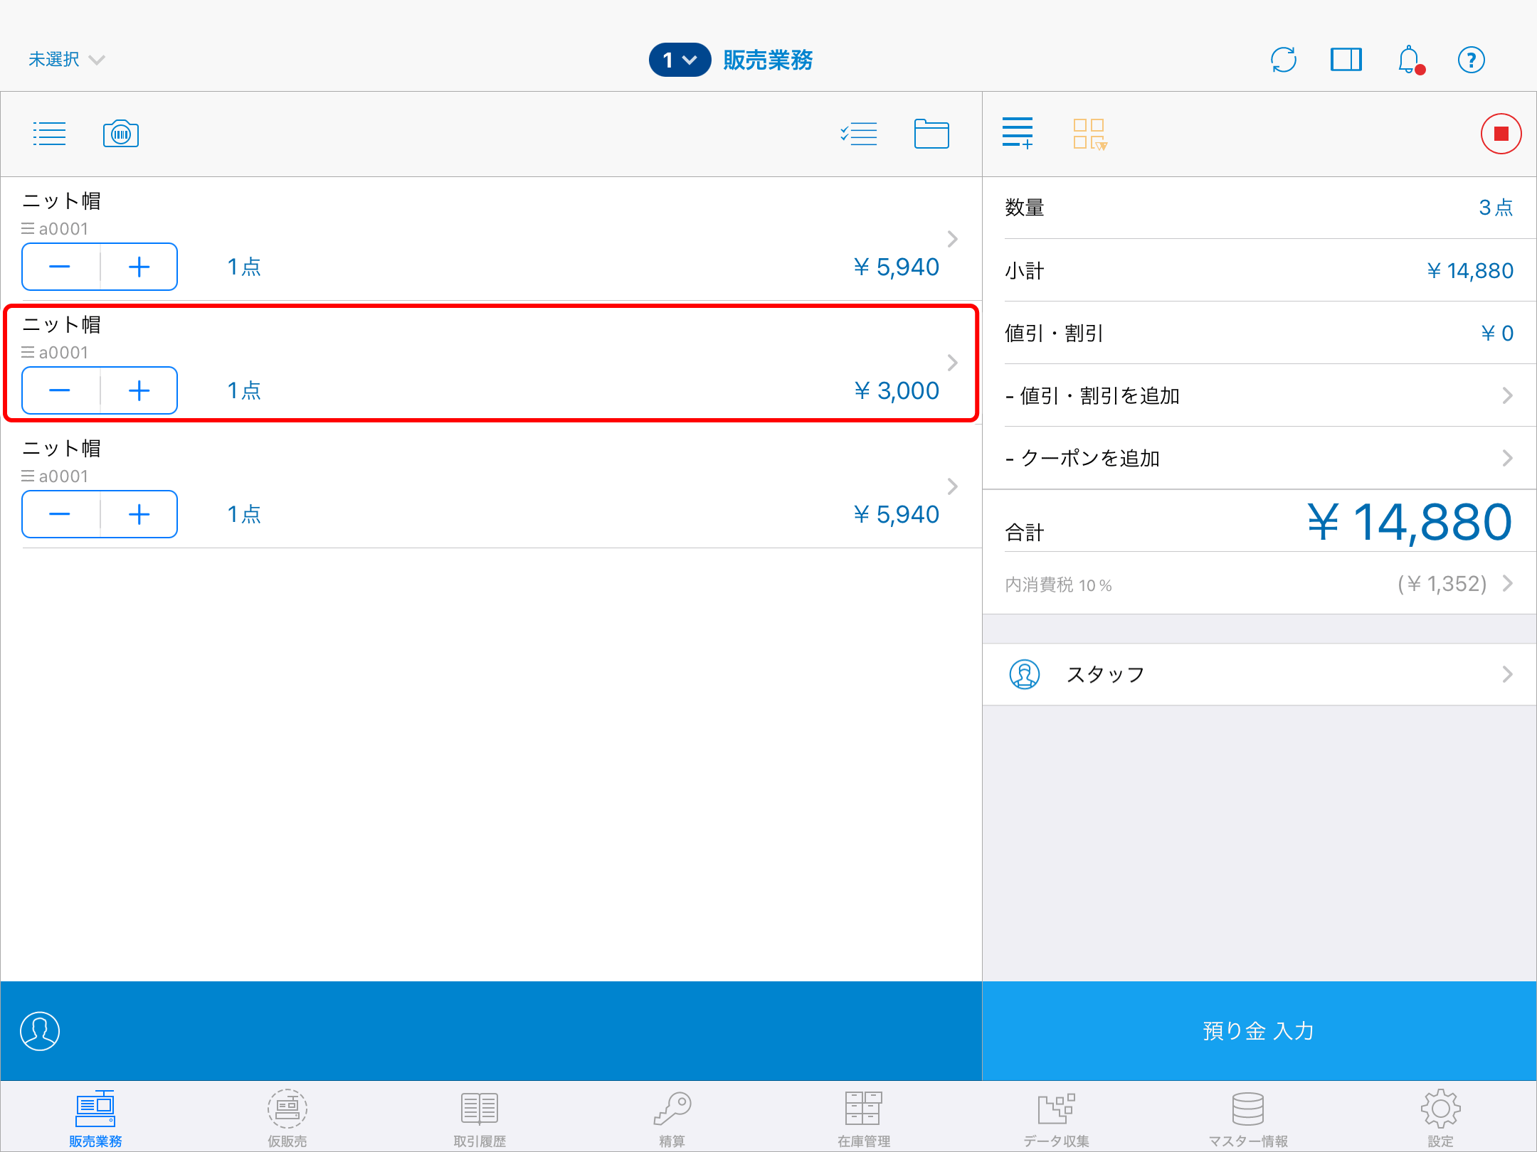Increase quantity of highlighted ¥3,000 item
Image resolution: width=1537 pixels, height=1152 pixels.
(139, 390)
